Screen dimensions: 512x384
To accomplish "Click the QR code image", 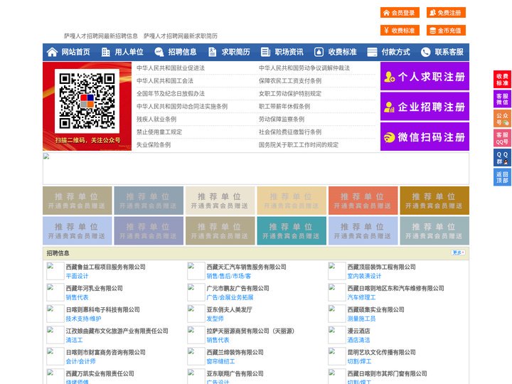I will 87,101.
